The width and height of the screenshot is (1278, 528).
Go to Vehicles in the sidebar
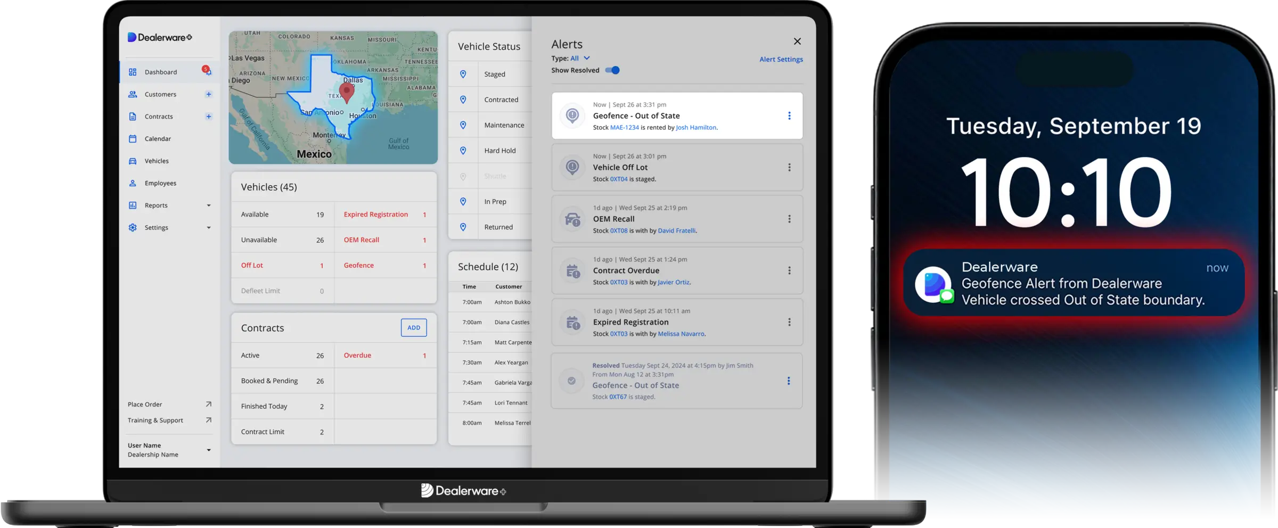coord(157,161)
